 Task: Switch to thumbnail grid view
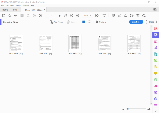coord(84,22)
